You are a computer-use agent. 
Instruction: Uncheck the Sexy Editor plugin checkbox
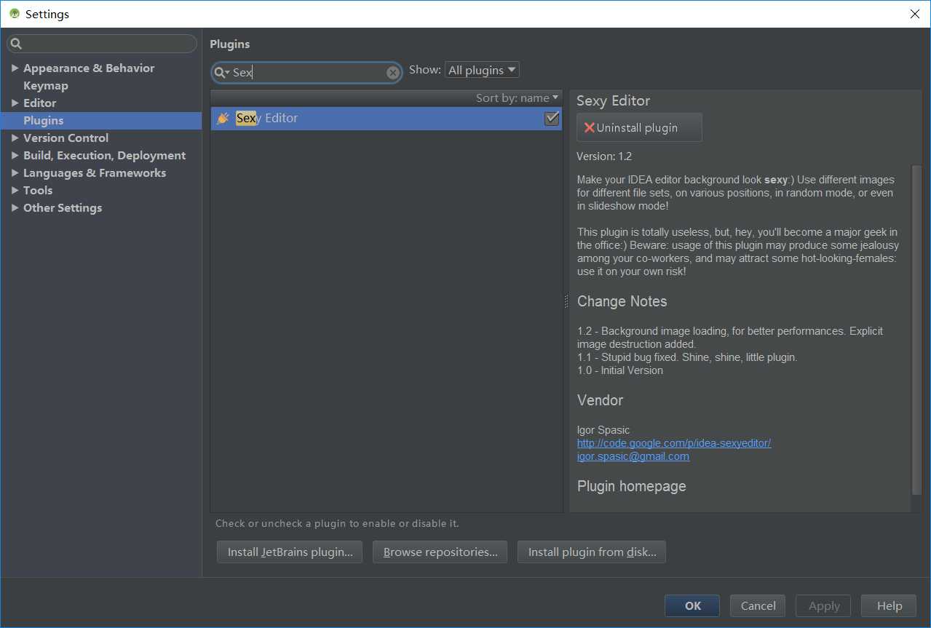point(552,118)
